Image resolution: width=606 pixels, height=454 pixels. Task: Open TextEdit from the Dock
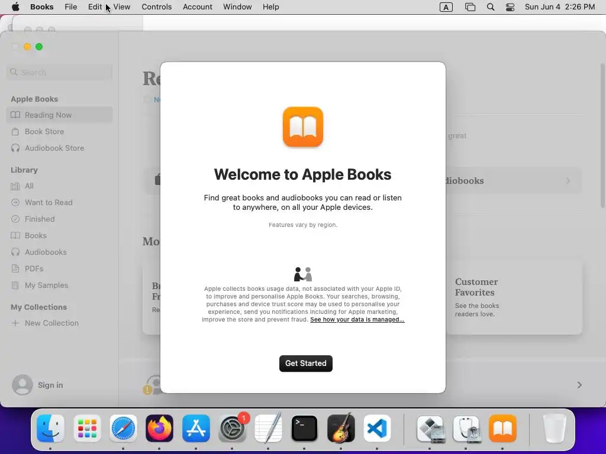coord(268,429)
